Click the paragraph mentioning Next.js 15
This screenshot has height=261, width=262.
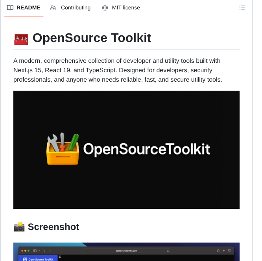118,70
